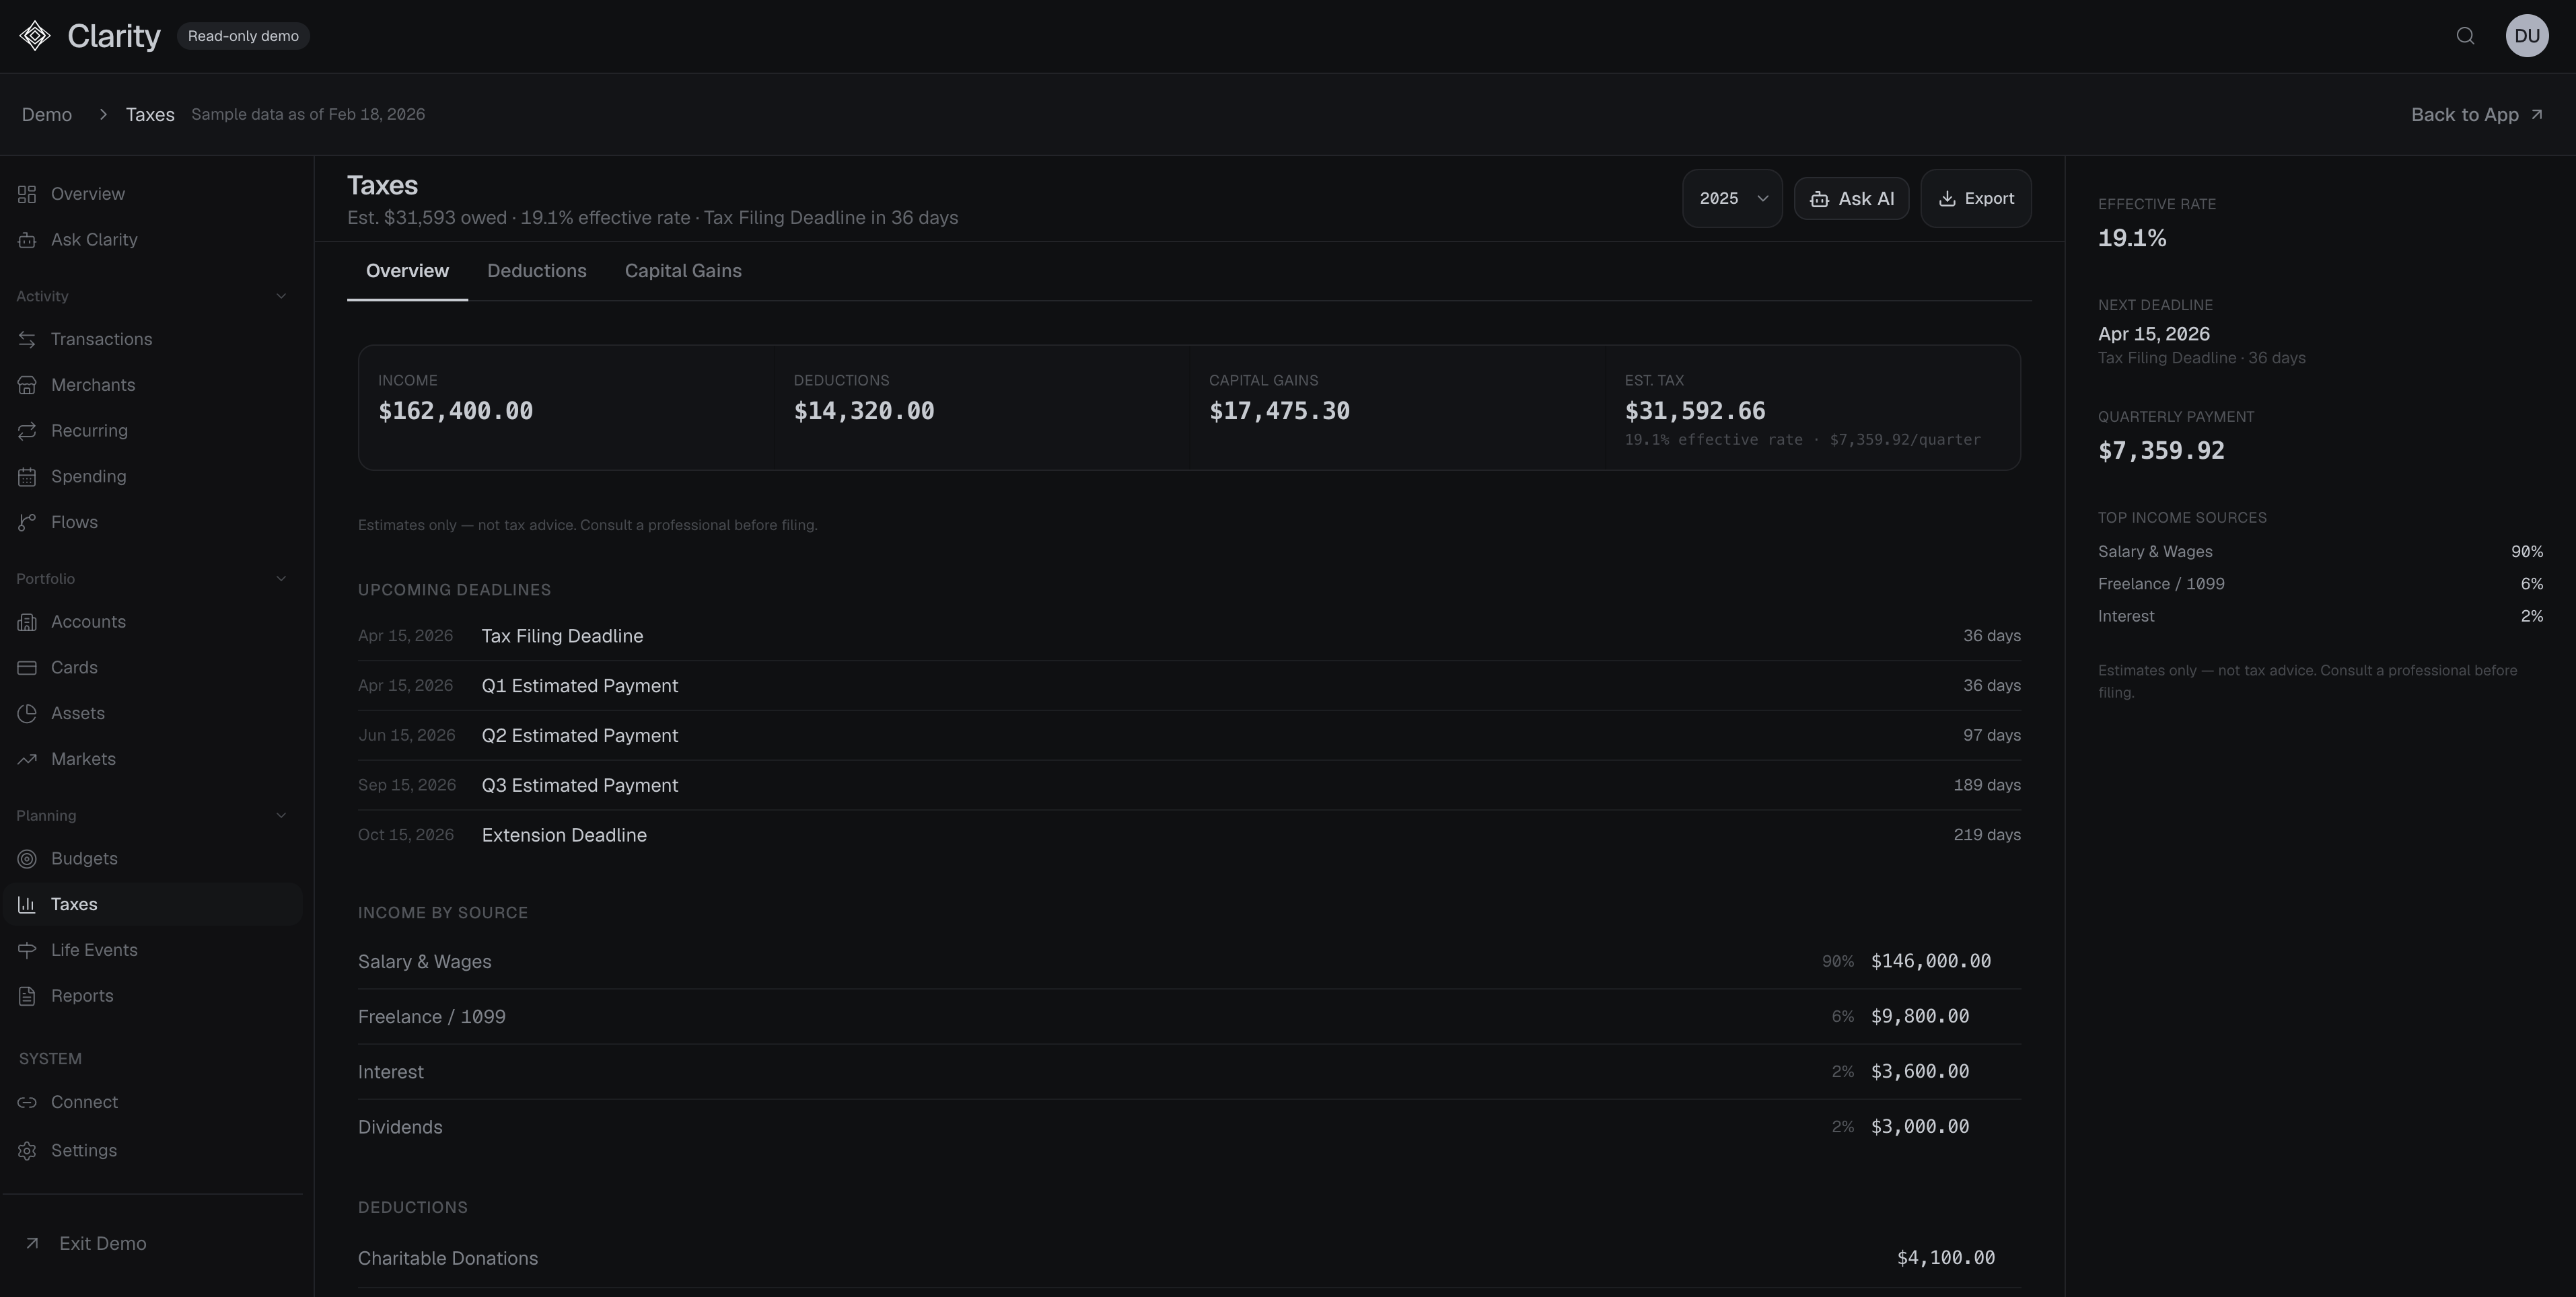Export the tax report

[x=1975, y=198]
